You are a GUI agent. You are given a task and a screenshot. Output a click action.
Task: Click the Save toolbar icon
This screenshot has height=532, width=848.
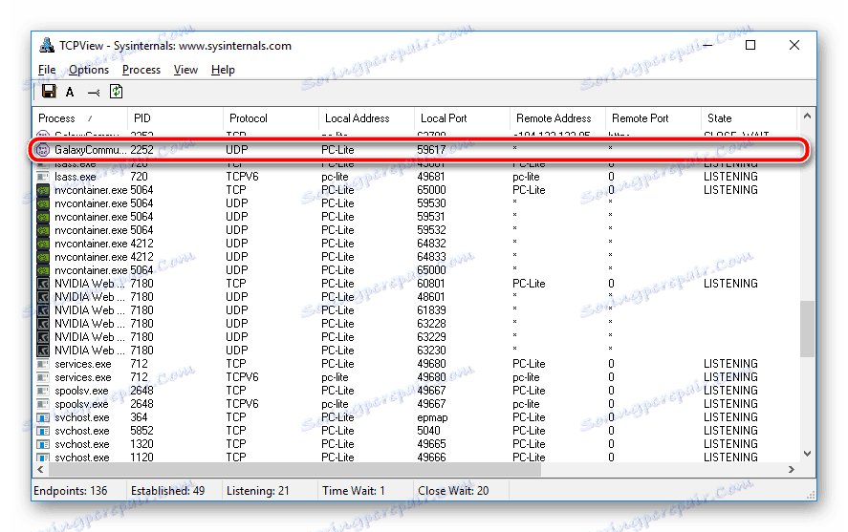tap(49, 92)
